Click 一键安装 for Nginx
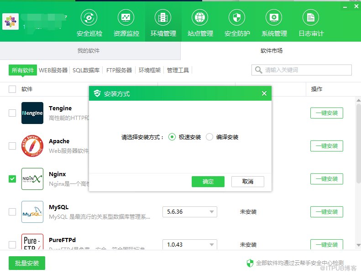 click(x=327, y=179)
